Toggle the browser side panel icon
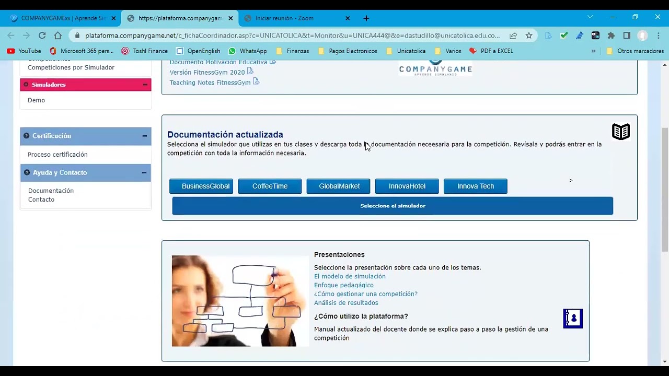Screen dimensions: 669x376 coord(627,36)
